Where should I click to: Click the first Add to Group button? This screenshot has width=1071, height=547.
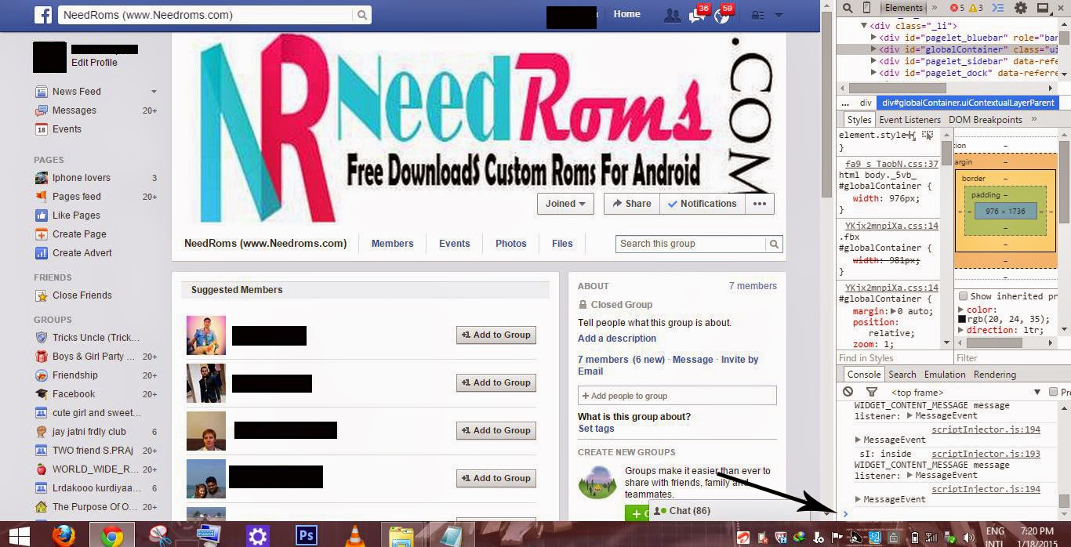(496, 335)
